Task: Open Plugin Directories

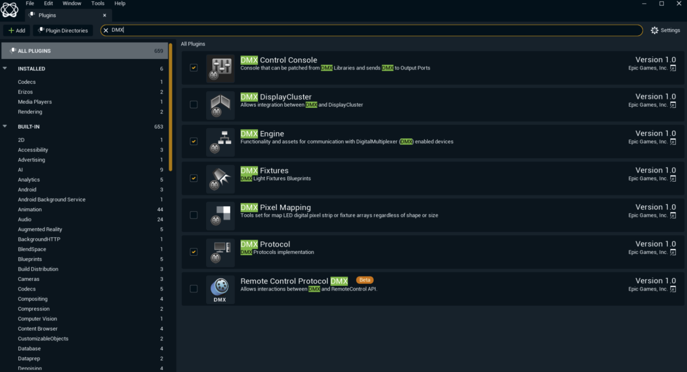Action: click(x=63, y=30)
